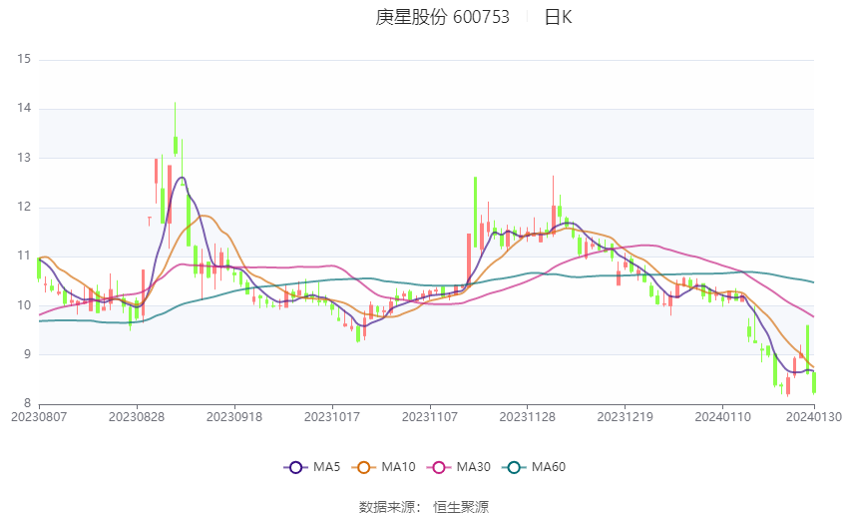Viewport: 848px width, 515px height.
Task: Click the x-axis date label 20231219
Action: click(x=626, y=417)
